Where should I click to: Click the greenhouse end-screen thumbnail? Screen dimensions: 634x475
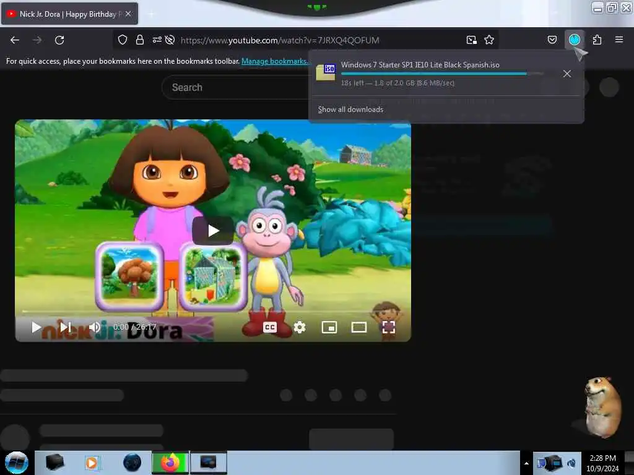click(x=213, y=276)
